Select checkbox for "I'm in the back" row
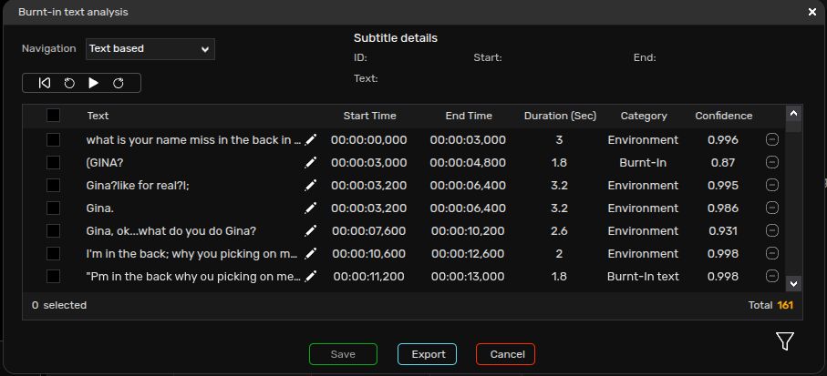 click(53, 253)
